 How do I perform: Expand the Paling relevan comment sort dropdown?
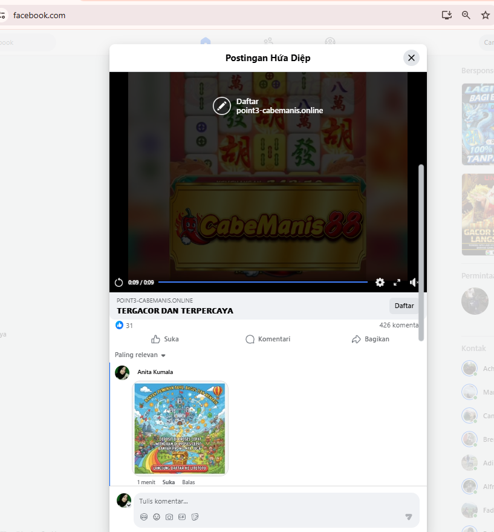click(x=140, y=355)
